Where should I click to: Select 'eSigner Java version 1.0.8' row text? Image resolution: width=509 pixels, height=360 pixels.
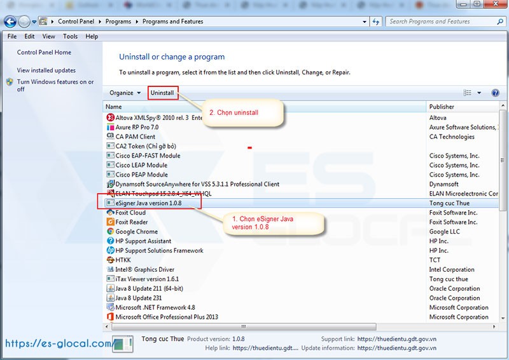point(148,203)
